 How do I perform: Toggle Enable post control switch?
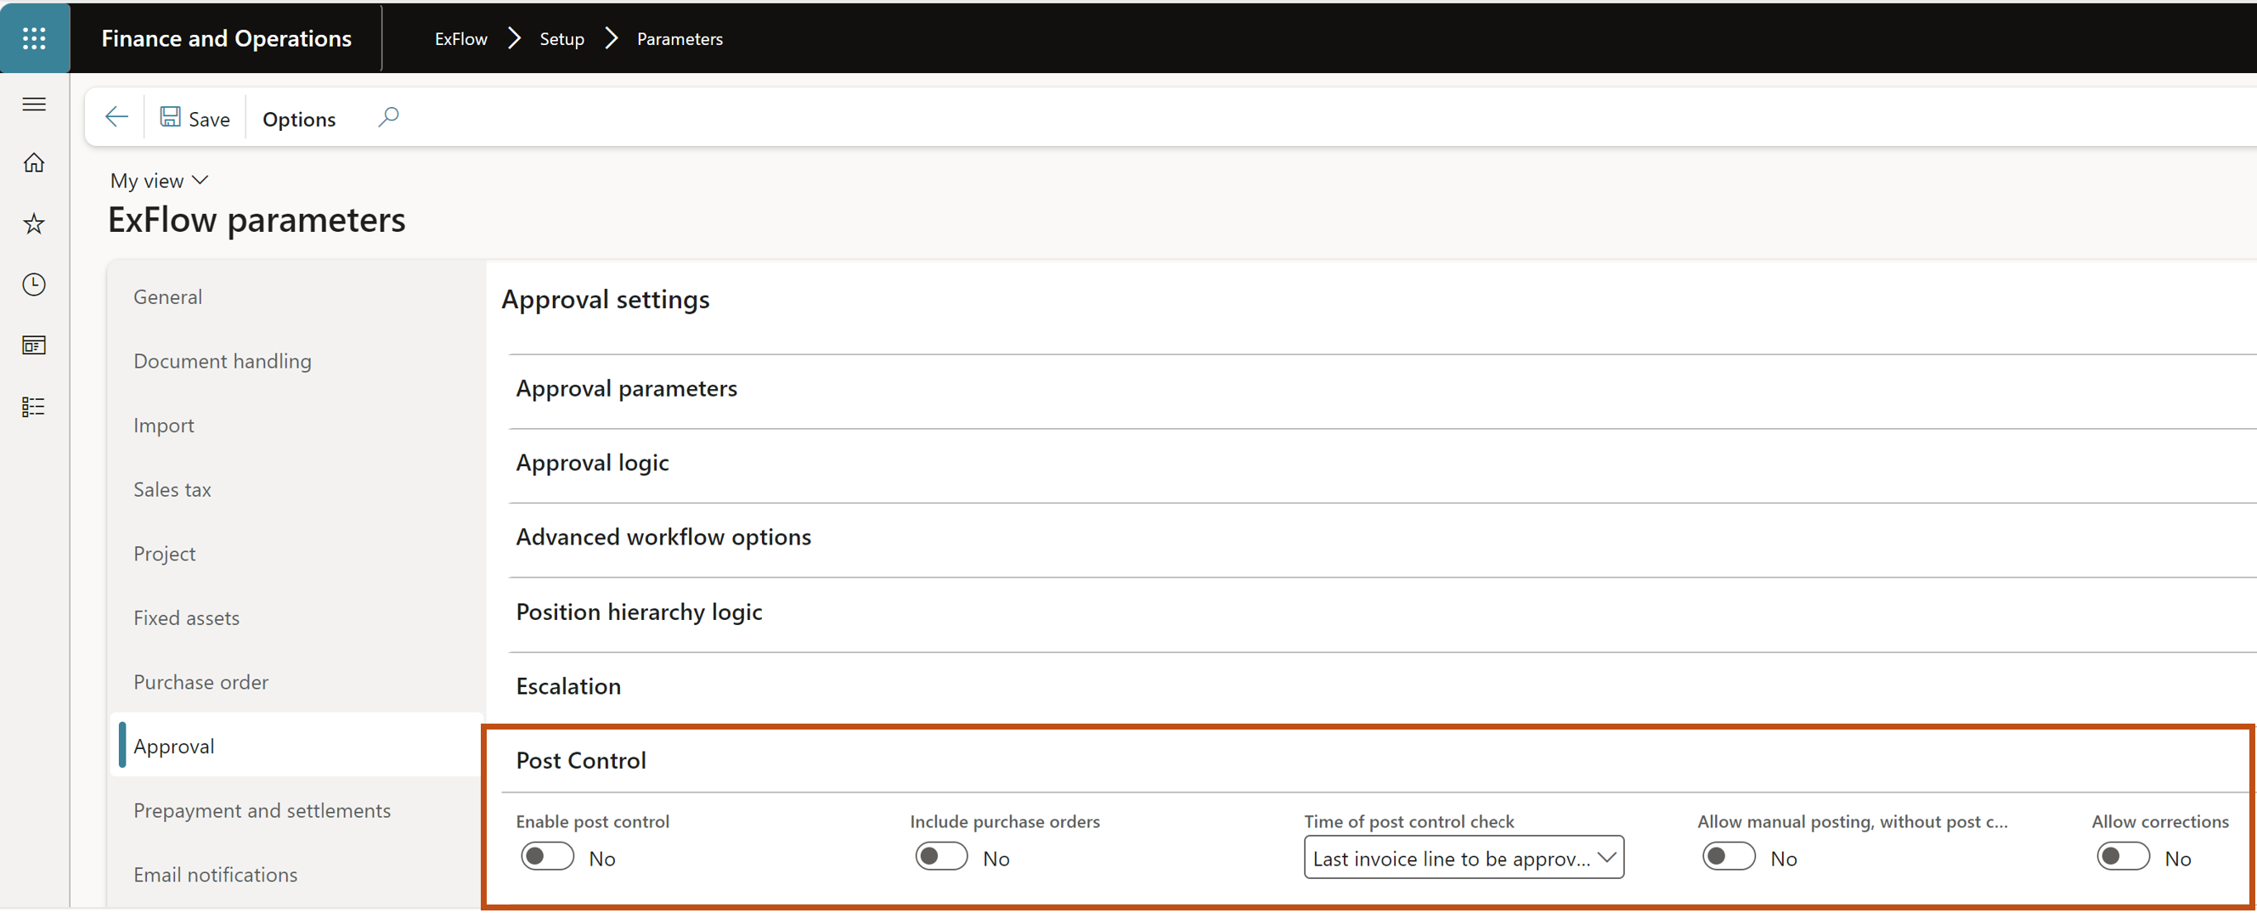pos(548,857)
